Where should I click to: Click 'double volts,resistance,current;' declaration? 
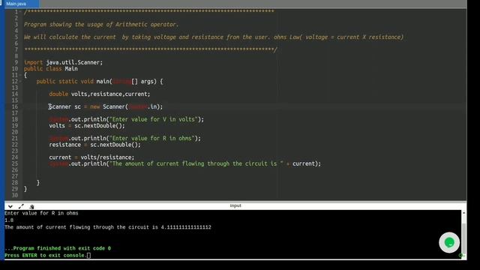click(x=100, y=94)
